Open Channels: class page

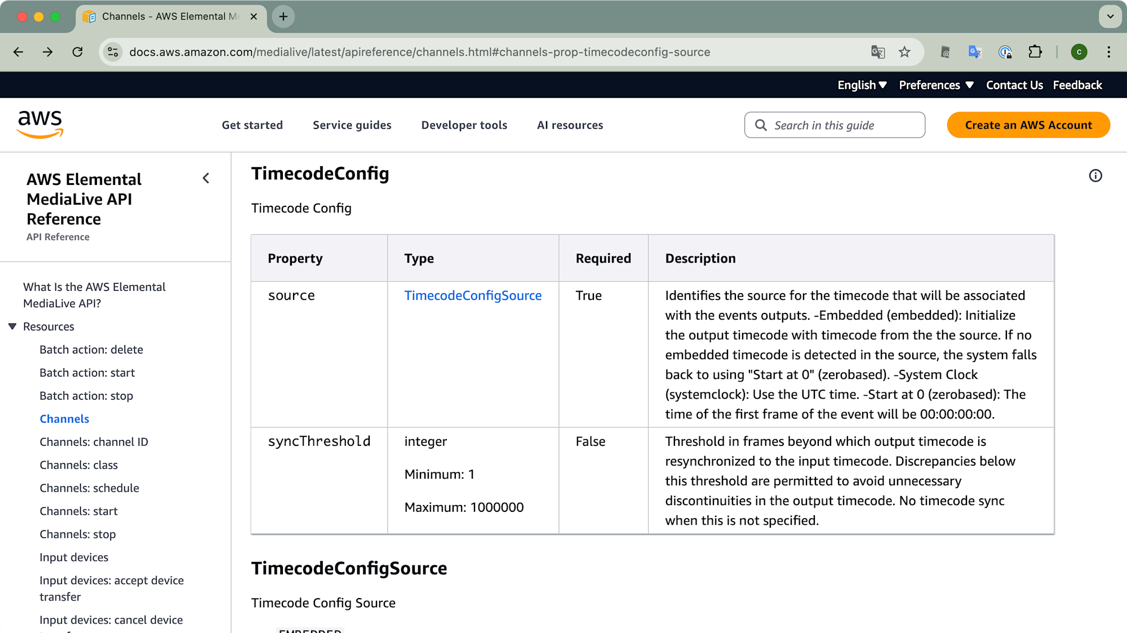79,465
